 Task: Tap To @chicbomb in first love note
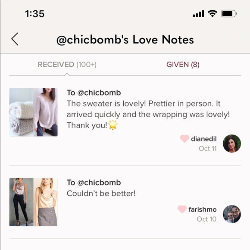click(94, 93)
